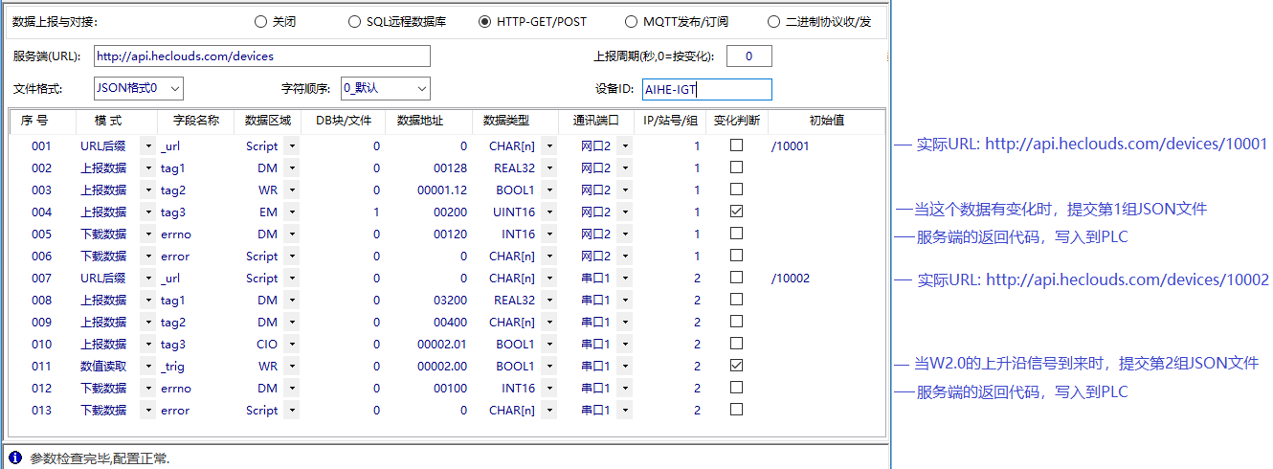This screenshot has height=469, width=1273.
Task: Open the 数据区域 dropdown arrow in row 010
Action: pos(292,345)
